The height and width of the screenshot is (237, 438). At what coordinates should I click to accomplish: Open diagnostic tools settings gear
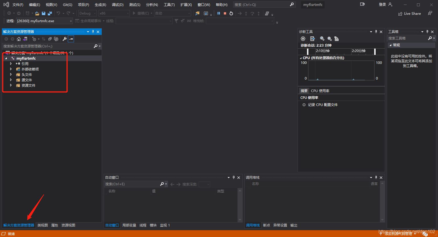click(x=303, y=39)
